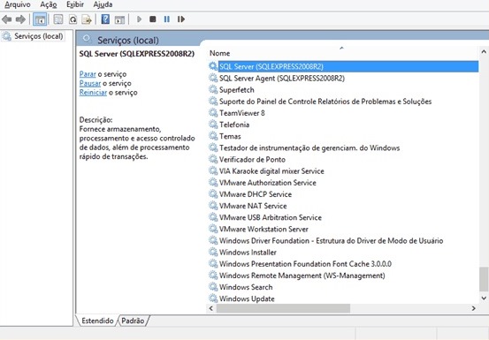Switch to the Padrão tab
Viewport: 489px width, 340px height.
[133, 321]
